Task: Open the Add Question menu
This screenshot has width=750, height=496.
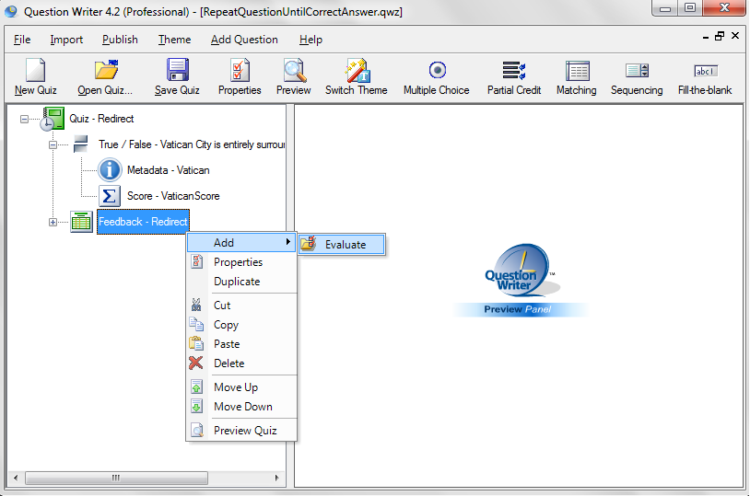Action: tap(244, 40)
